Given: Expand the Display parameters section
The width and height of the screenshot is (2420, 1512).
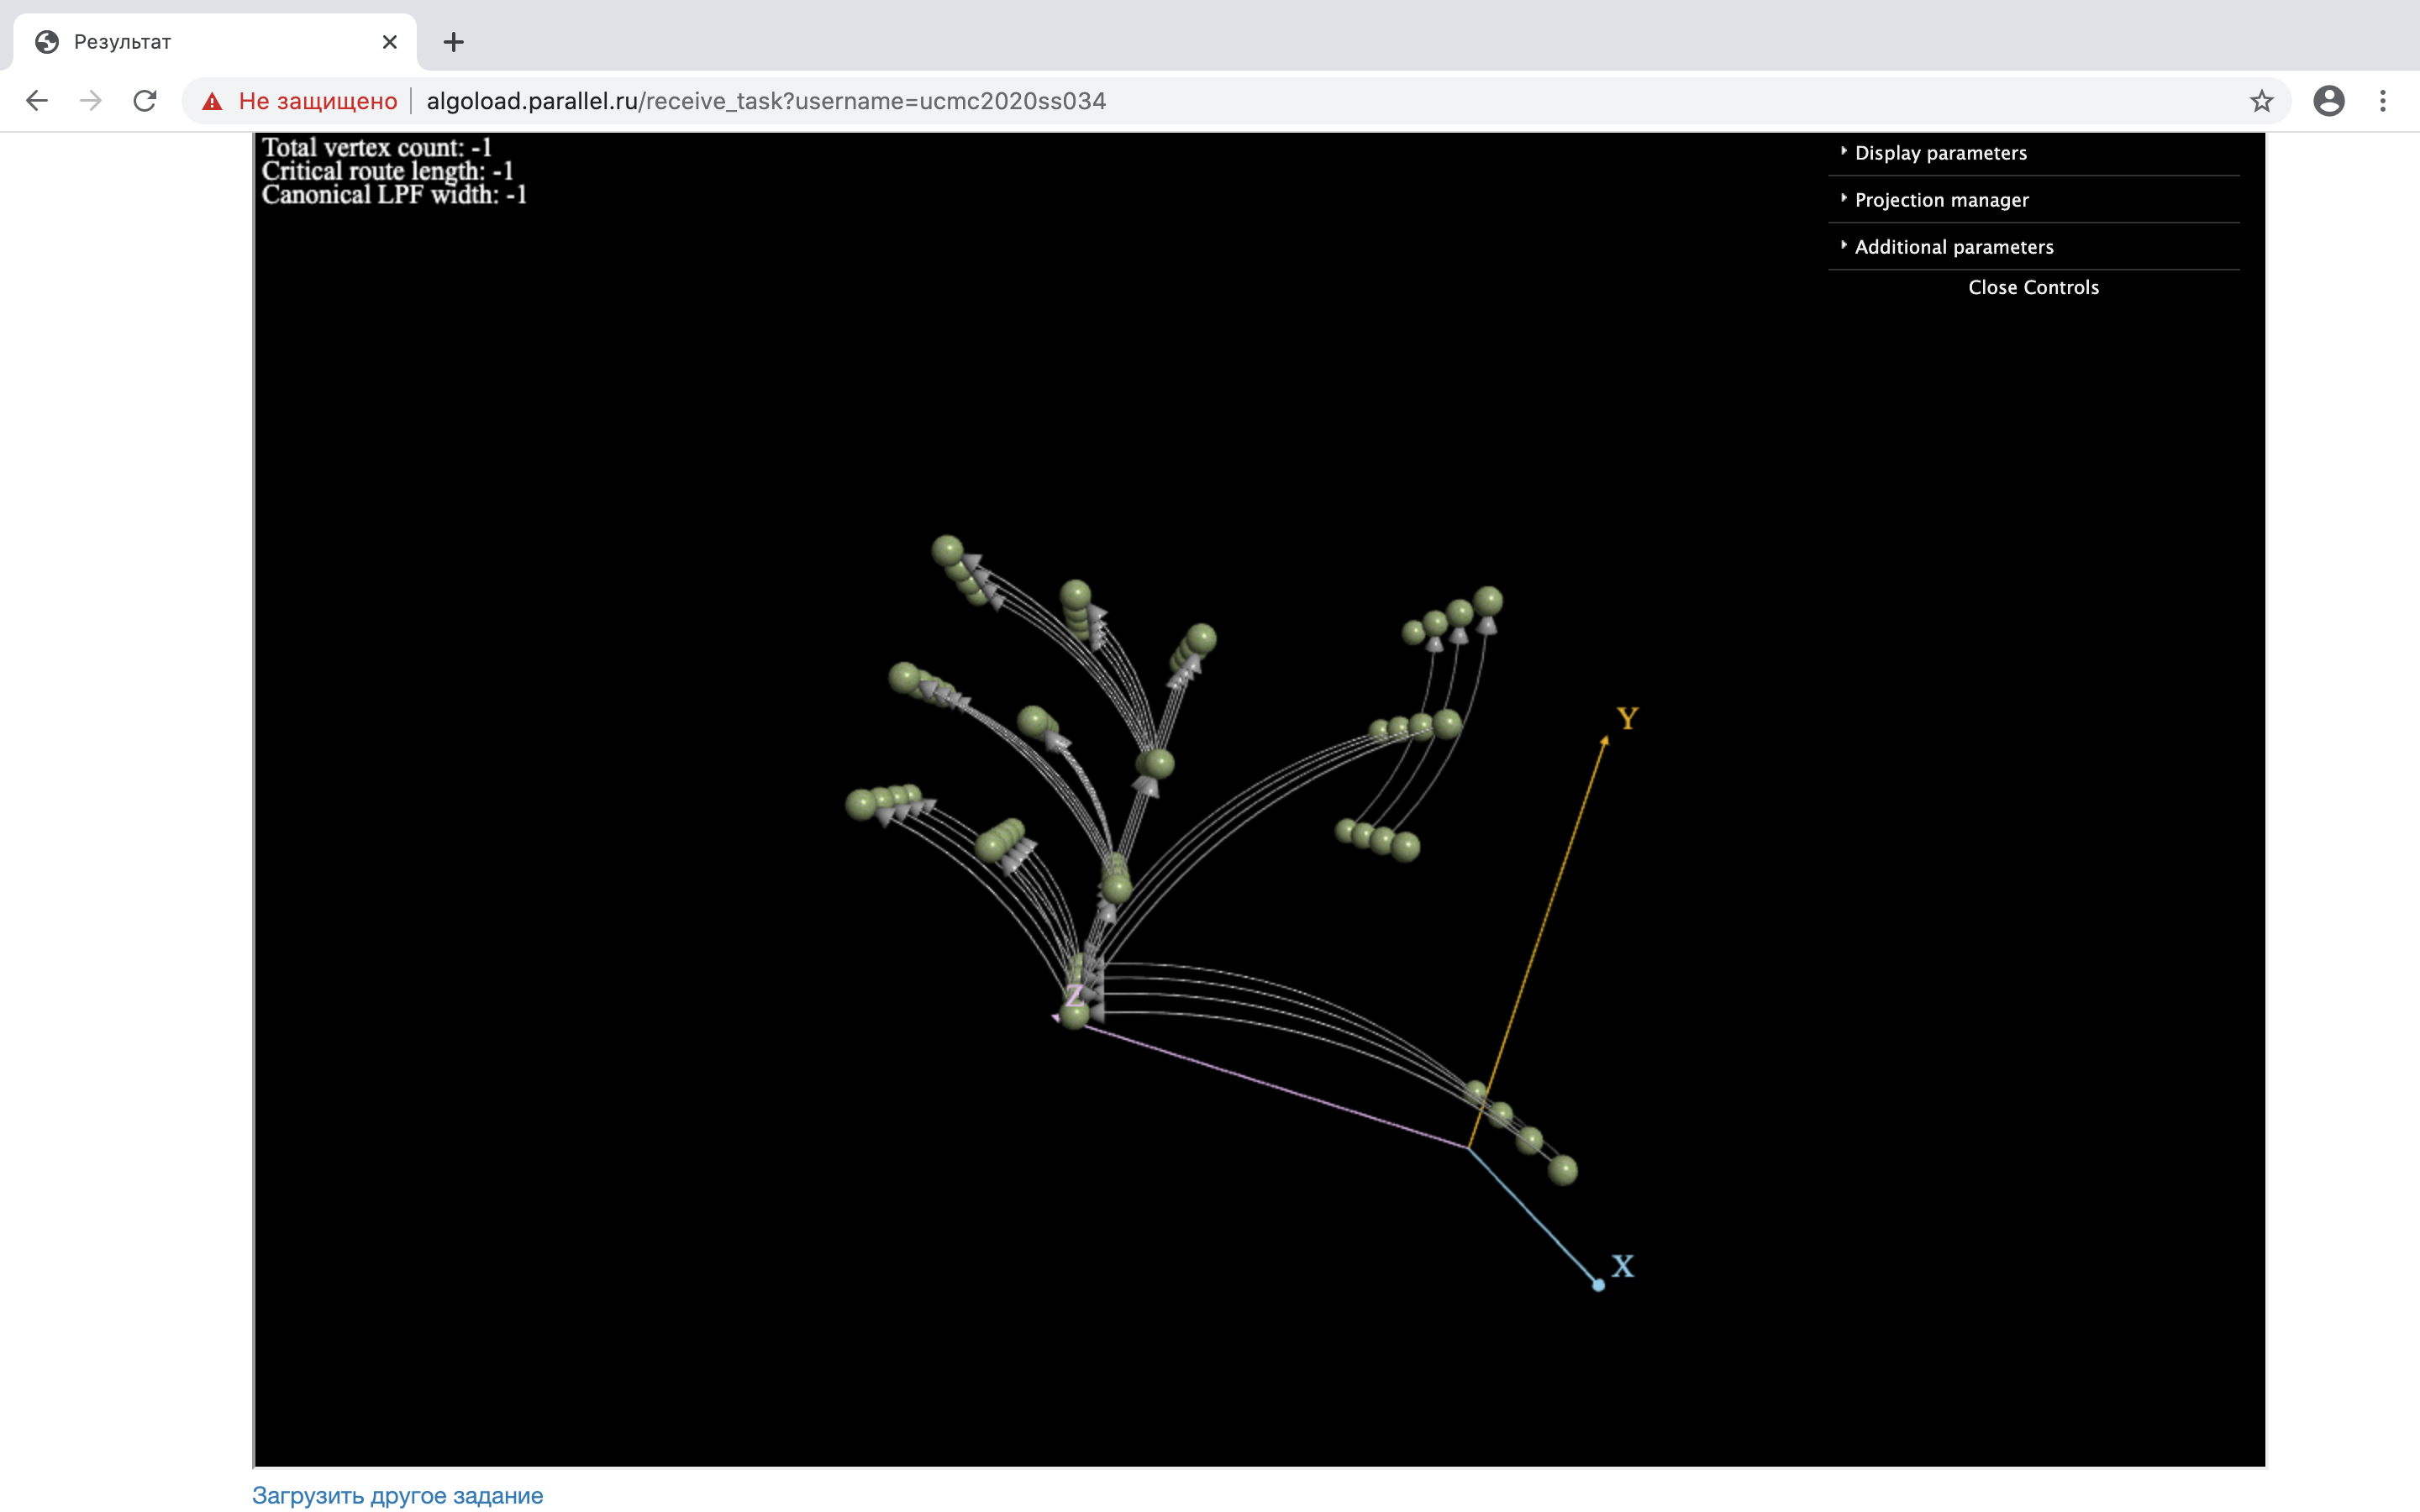Looking at the screenshot, I should (x=2033, y=153).
